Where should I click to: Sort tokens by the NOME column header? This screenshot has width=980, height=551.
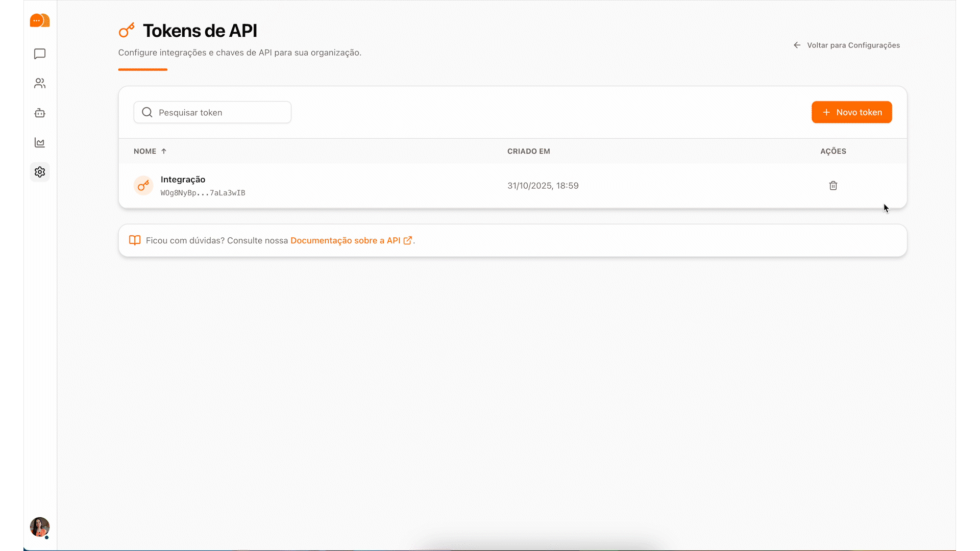(x=145, y=151)
